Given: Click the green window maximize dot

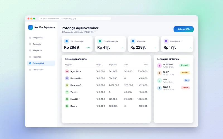Looking at the screenshot, I should click(x=34, y=18).
